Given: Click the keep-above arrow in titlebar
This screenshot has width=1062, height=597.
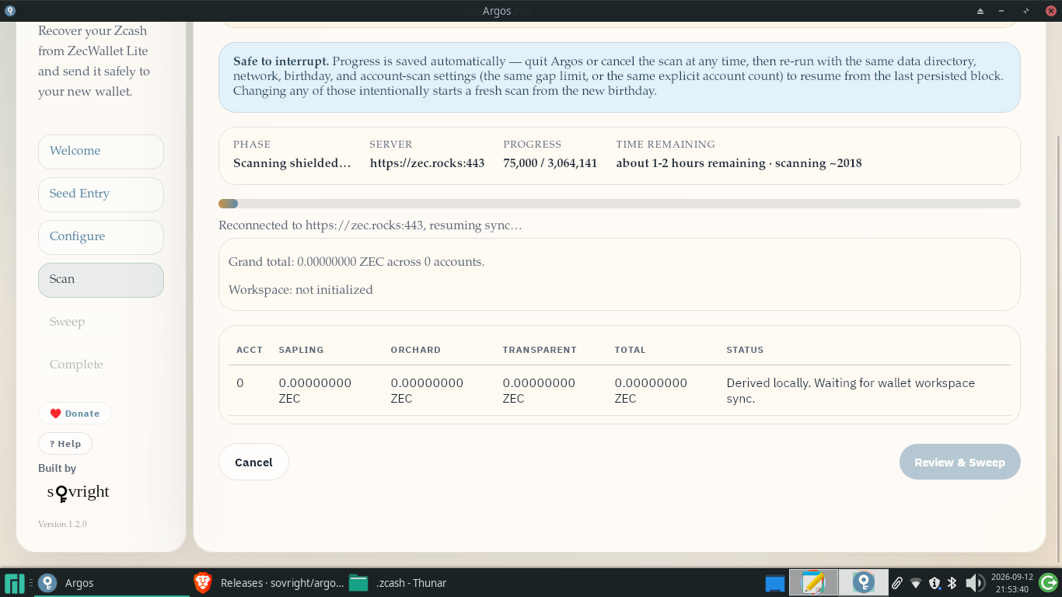Looking at the screenshot, I should coord(980,11).
